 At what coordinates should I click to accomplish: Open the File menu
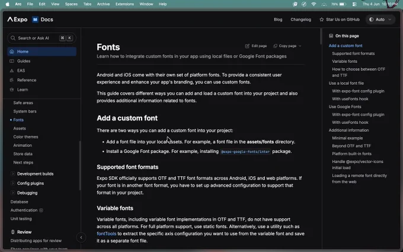[30, 4]
